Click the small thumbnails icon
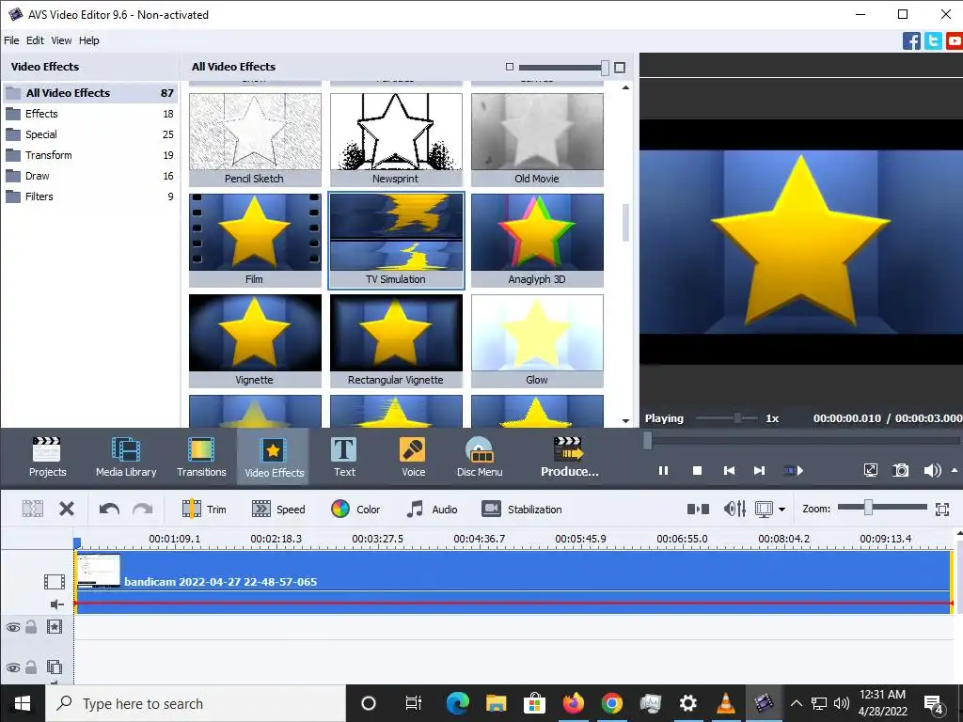Viewport: 963px width, 722px height. click(x=509, y=67)
